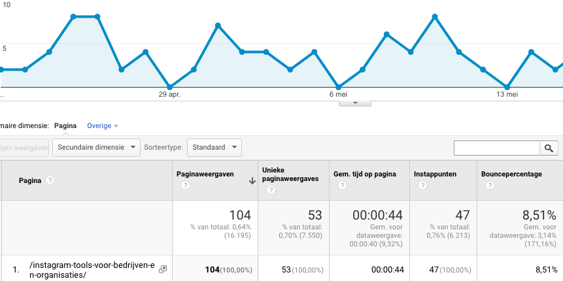Click the Rijen weergeven button
563x281 pixels.
click(24, 148)
